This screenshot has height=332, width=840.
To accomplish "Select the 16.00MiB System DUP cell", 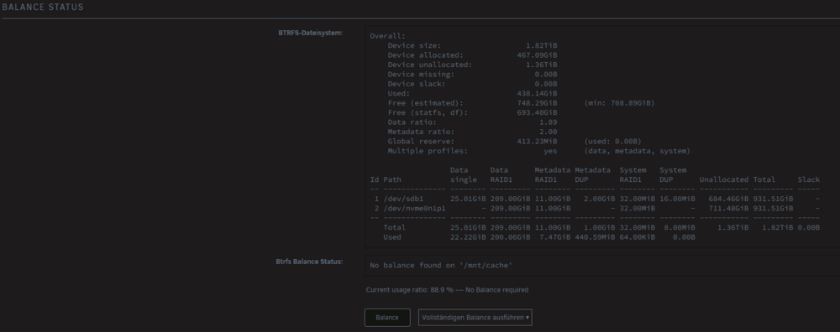I will point(677,199).
